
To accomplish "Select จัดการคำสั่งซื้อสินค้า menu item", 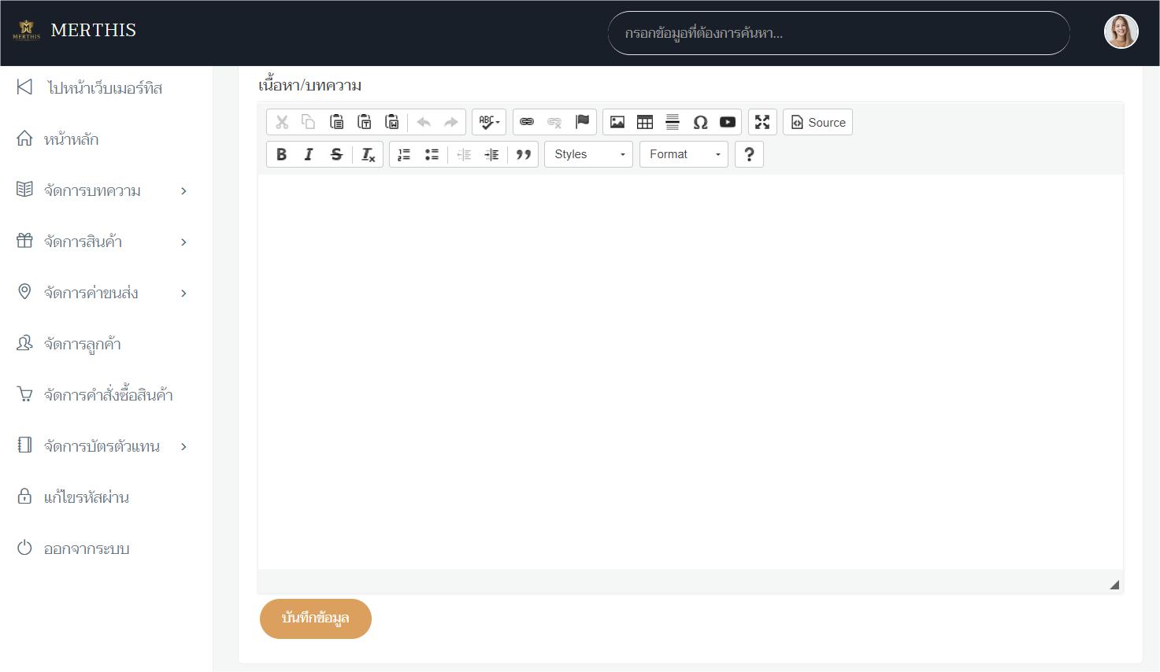I will pyautogui.click(x=108, y=395).
